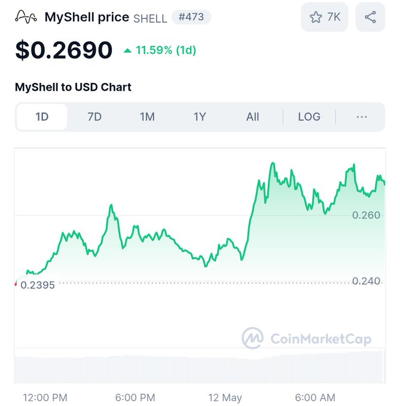Viewport: 400px width, 406px height.
Task: Select the 1D time range tab
Action: pyautogui.click(x=42, y=117)
